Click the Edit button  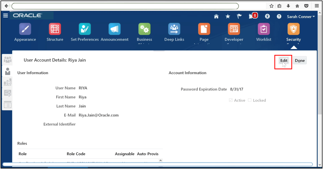283,60
